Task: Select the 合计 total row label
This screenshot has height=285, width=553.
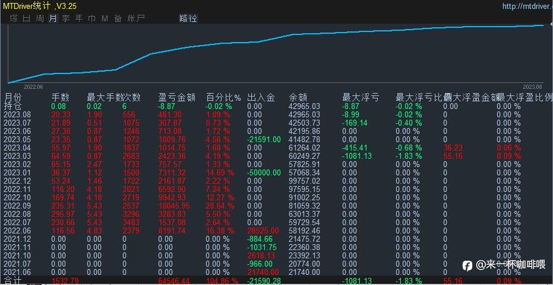Action: coord(12,280)
